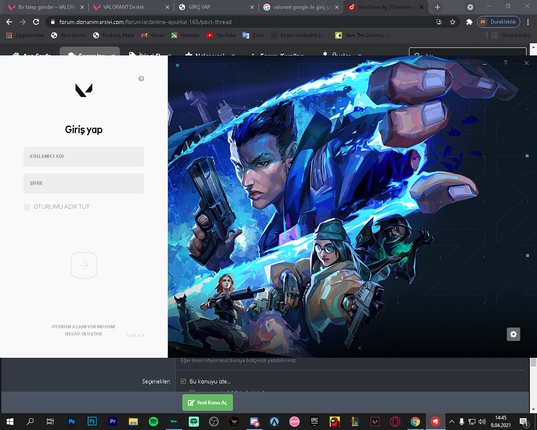The width and height of the screenshot is (537, 430).
Task: Open Gmail bookmark
Action: point(153,35)
